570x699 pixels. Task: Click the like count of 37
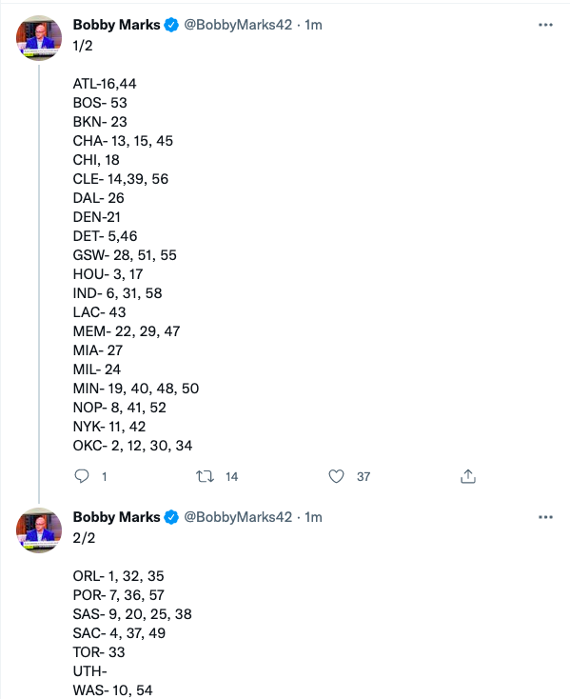(x=364, y=477)
